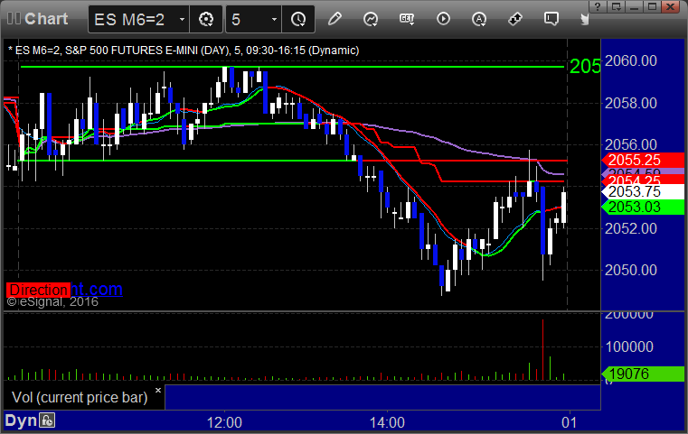Click the red 2054.25 price marker
Screen dimensions: 688x434
pos(643,180)
